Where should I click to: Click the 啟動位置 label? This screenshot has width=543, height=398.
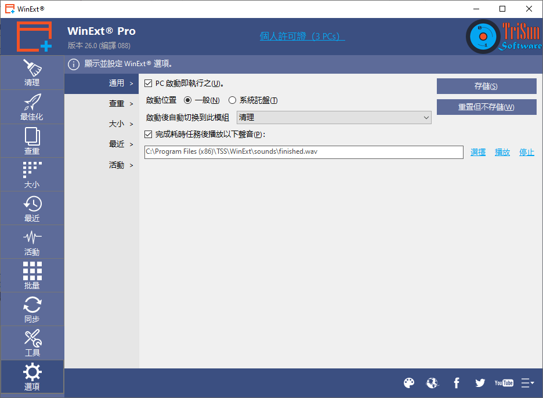161,100
